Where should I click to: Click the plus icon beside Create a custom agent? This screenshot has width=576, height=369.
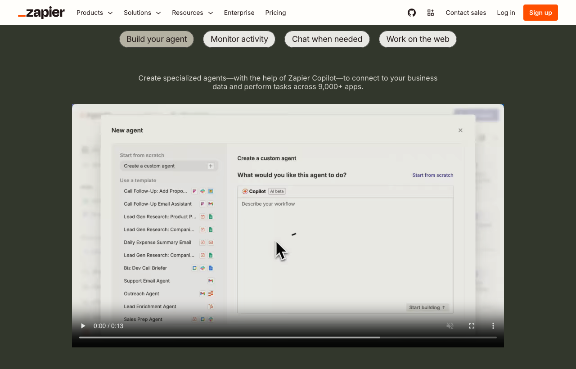211,166
